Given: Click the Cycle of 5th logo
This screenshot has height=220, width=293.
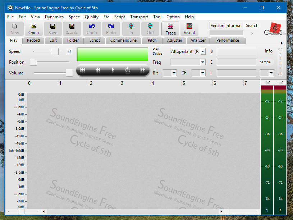Looking at the screenshot, I should (x=275, y=29).
